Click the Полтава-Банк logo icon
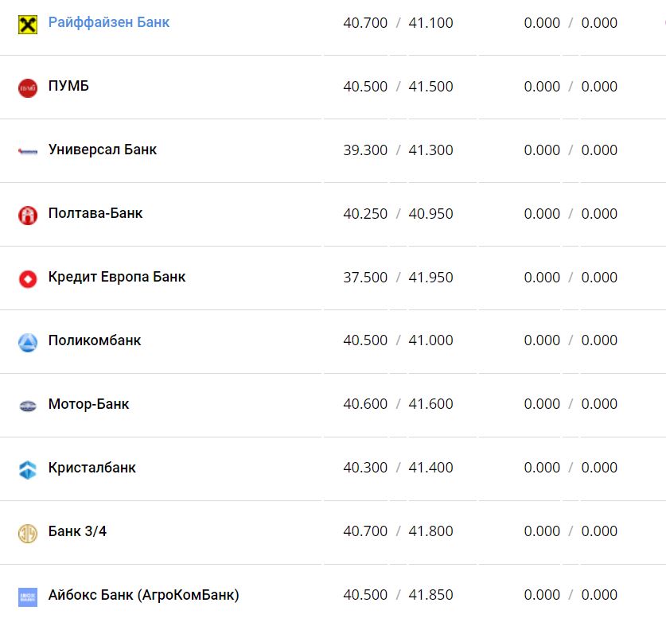 [28, 215]
